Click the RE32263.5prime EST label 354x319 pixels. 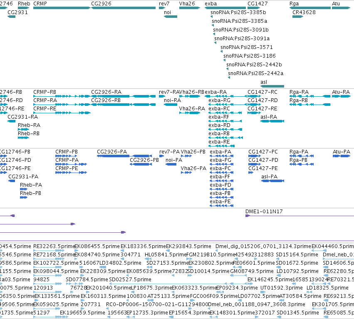pyautogui.click(x=54, y=246)
